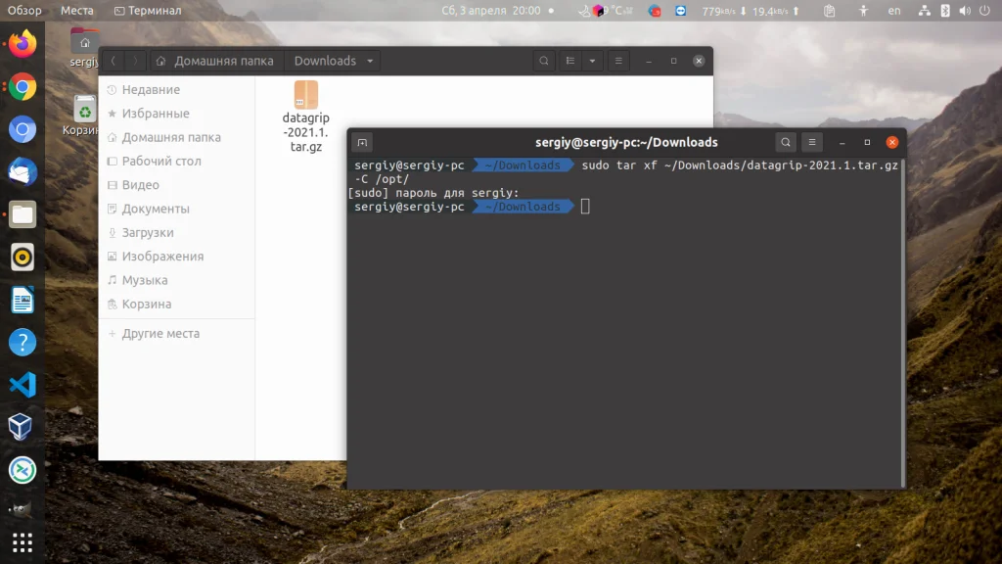Open the view options dropdown in Files
This screenshot has height=564, width=1002.
pos(593,60)
